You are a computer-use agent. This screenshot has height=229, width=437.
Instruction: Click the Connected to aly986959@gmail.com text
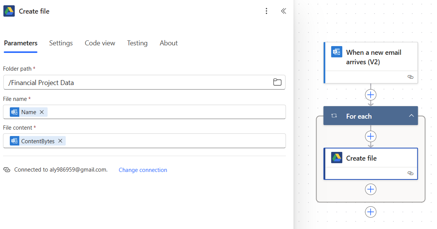pyautogui.click(x=61, y=170)
